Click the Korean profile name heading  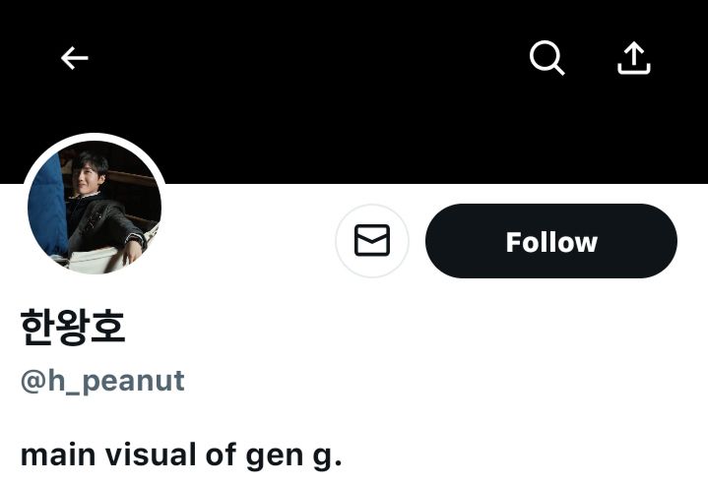73,327
